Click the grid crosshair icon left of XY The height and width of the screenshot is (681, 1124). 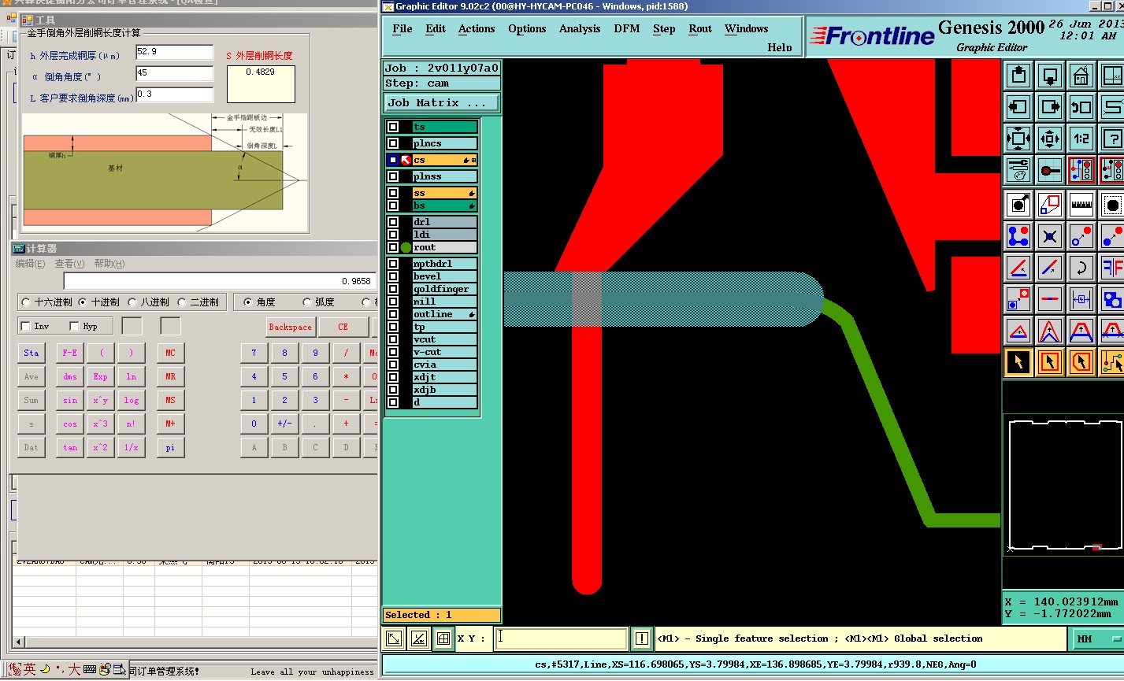pyautogui.click(x=443, y=638)
